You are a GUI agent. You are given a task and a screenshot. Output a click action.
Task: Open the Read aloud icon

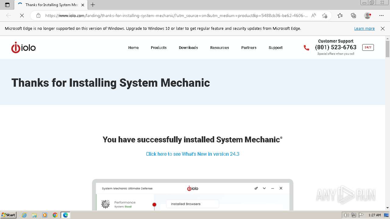314,16
